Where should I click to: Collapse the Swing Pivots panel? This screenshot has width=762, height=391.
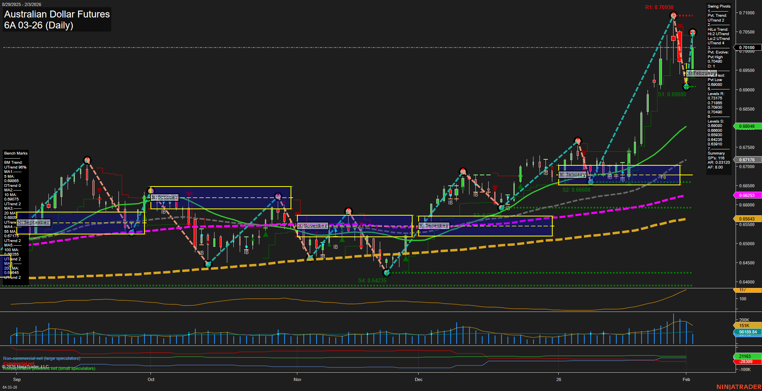tap(719, 6)
